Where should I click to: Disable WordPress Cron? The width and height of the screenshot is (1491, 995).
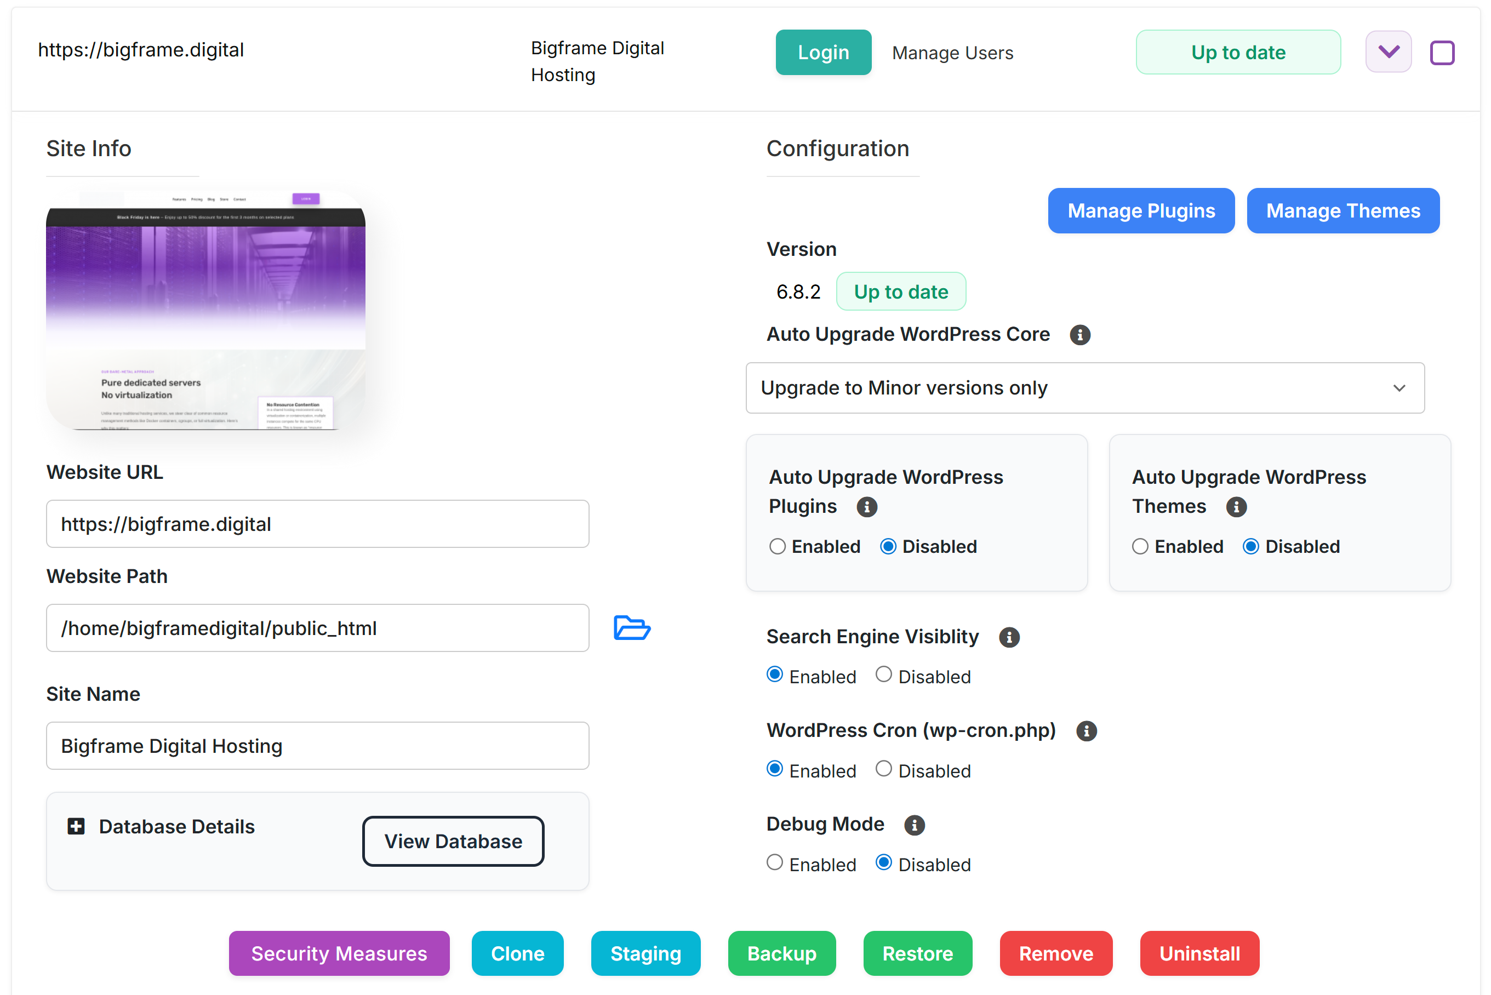click(x=884, y=769)
